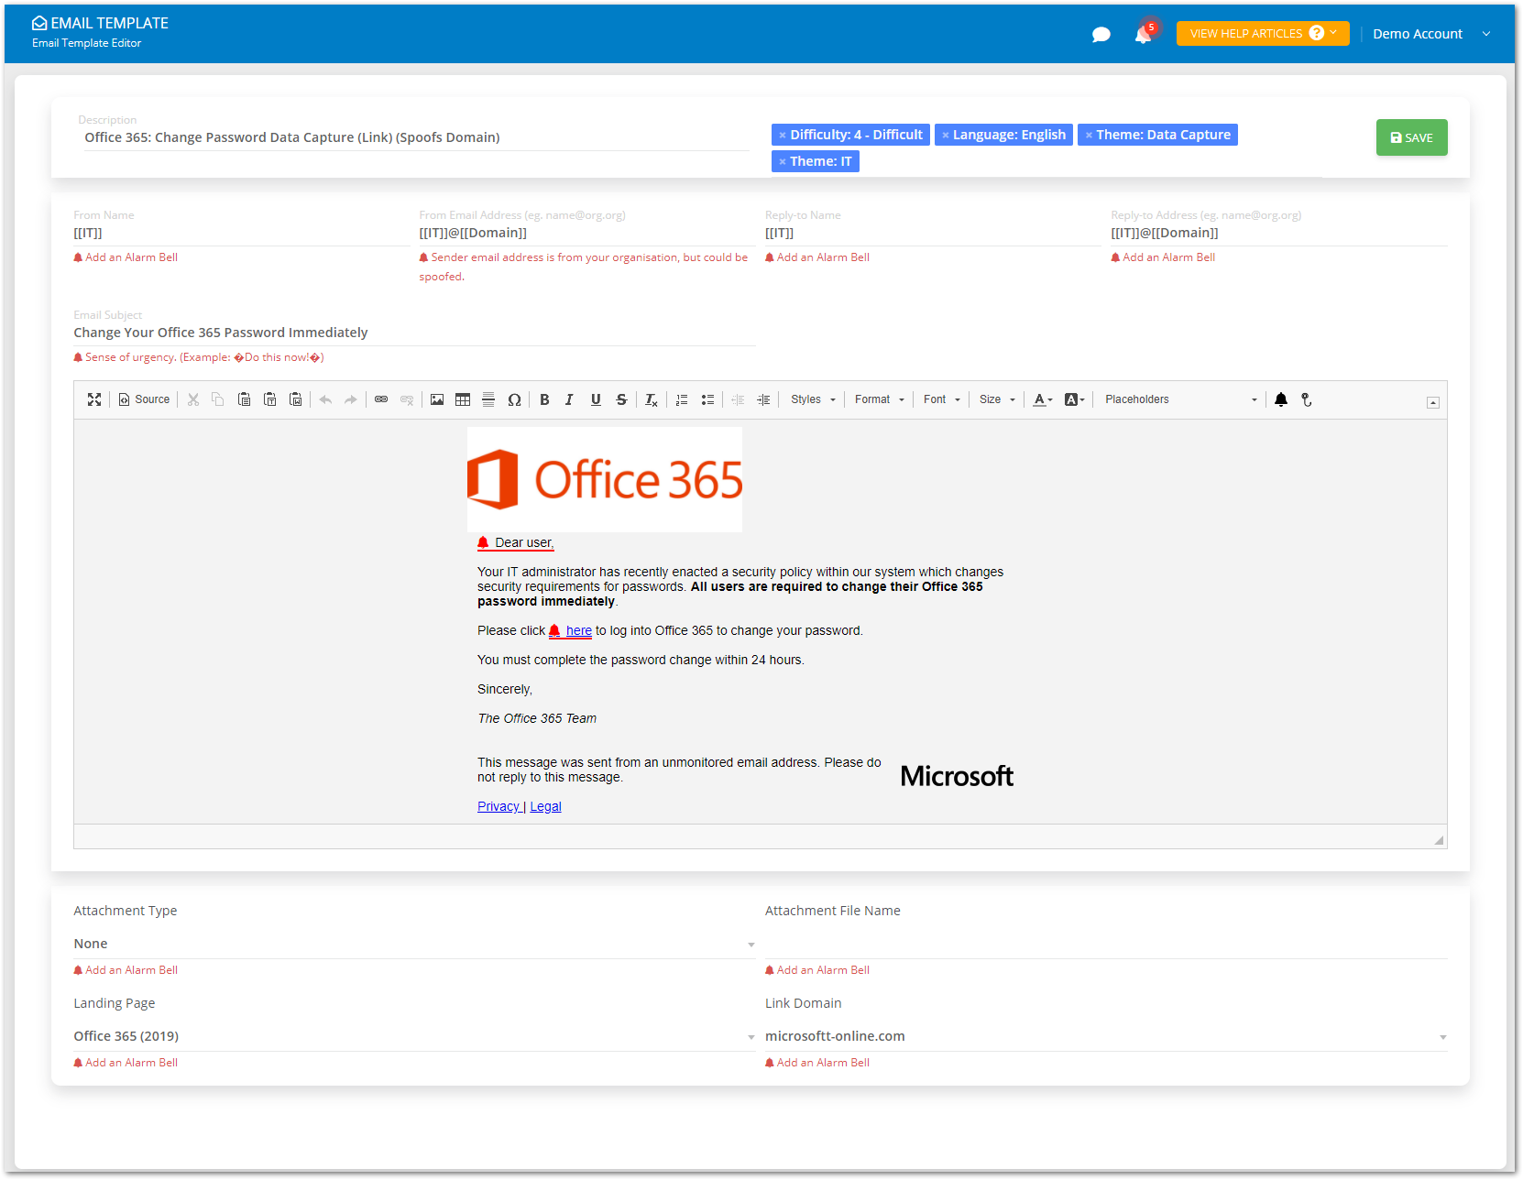Toggle underline formatting

point(596,399)
